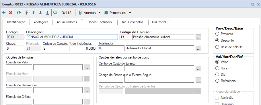Image resolution: width=261 pixels, height=105 pixels.
Task: Select Base de cálculo radio button
Action: (x=217, y=47)
